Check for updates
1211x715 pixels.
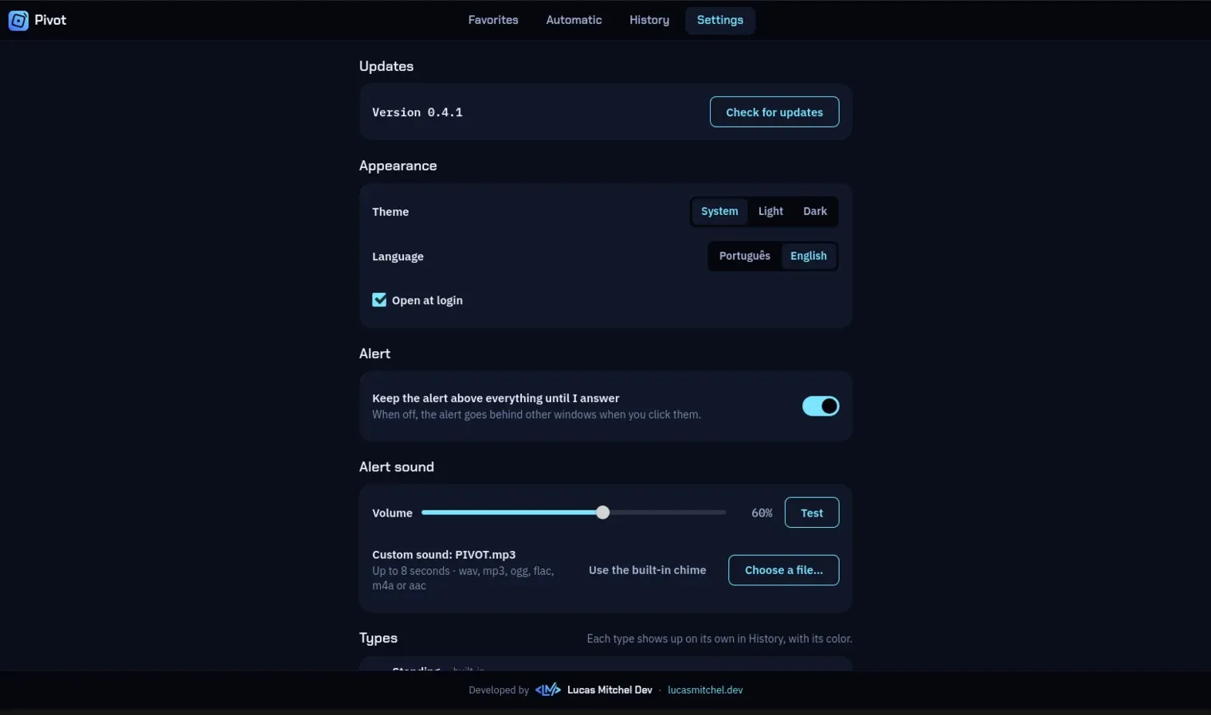point(774,112)
